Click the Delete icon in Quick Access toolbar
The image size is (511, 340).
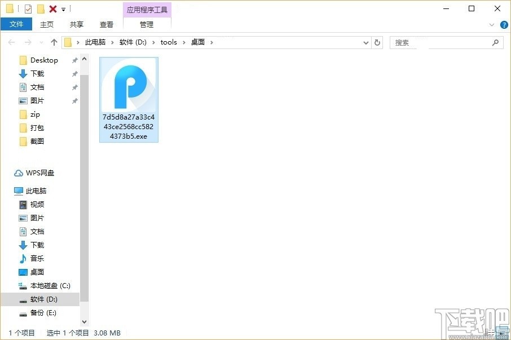click(52, 8)
